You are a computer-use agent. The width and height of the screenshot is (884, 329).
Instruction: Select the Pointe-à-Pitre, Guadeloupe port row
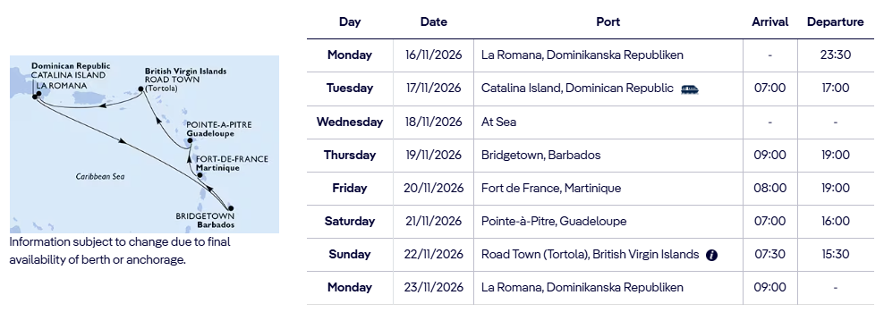point(591,222)
